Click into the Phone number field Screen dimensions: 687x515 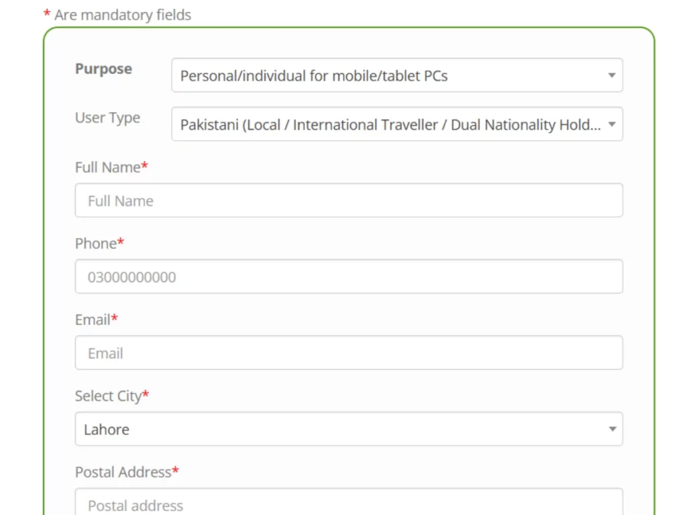(348, 277)
